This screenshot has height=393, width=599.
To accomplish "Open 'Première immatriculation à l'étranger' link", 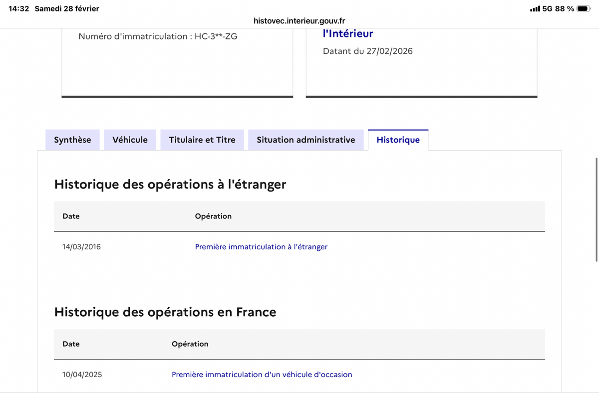I will (261, 246).
